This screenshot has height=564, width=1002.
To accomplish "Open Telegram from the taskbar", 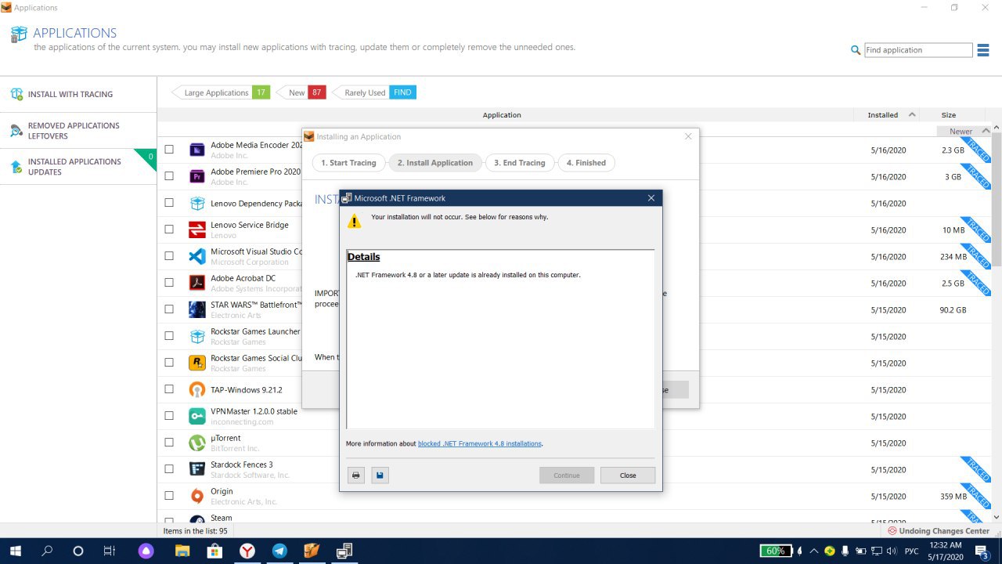I will (279, 551).
